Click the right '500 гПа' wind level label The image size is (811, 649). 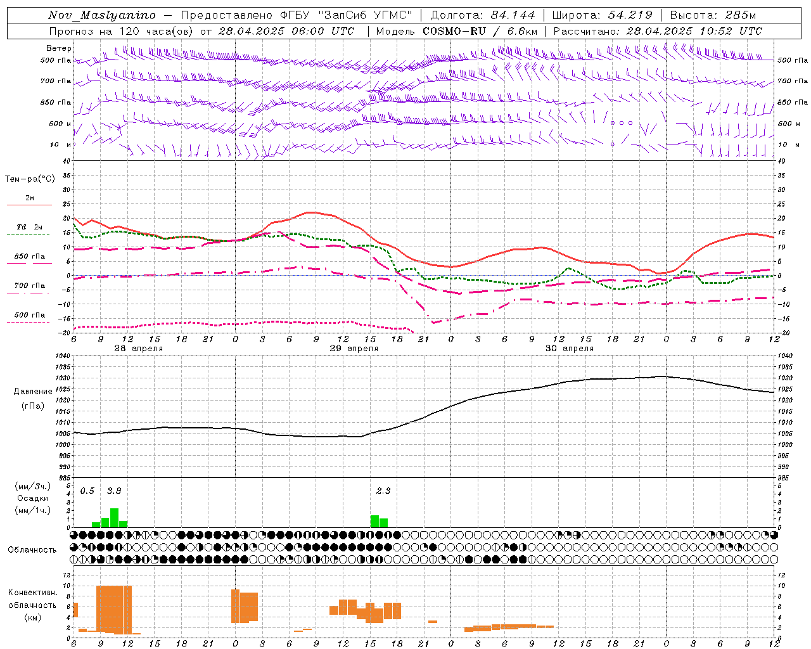click(x=793, y=61)
